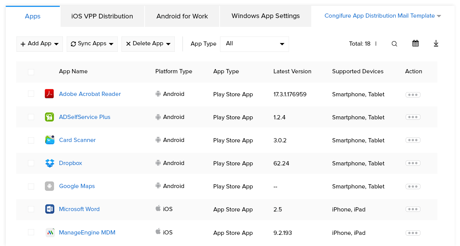Check the Adobe Acrobat Reader row checkbox

pyautogui.click(x=31, y=94)
